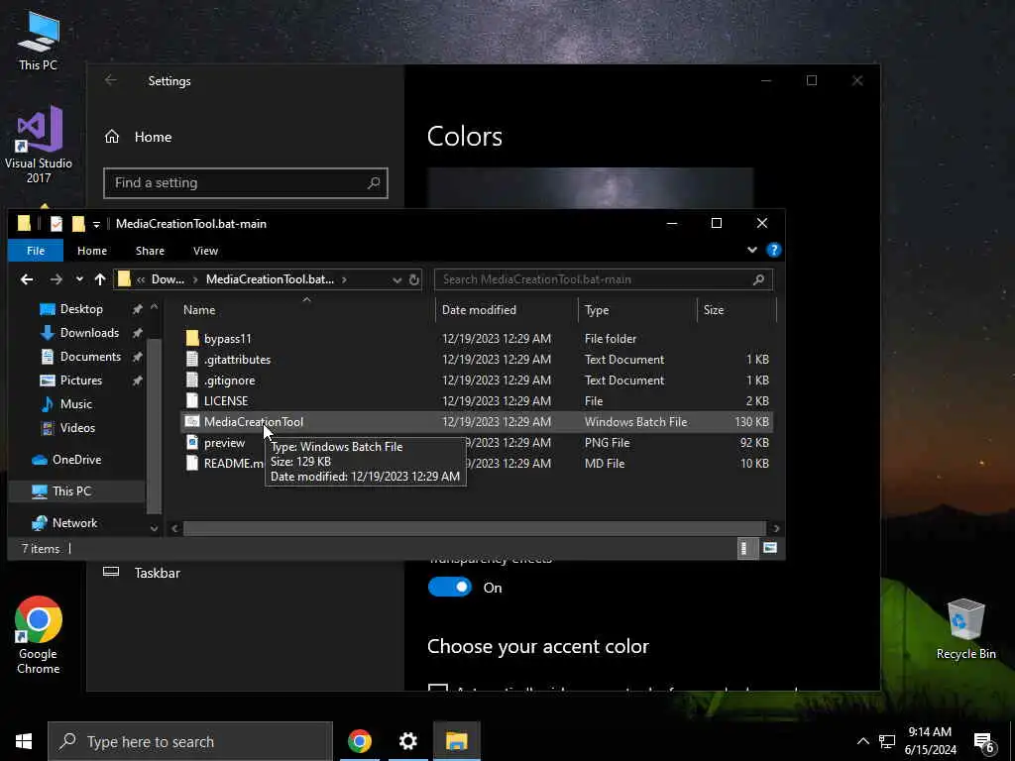Screen dimensions: 1015x761
Task: Switch to large icons view layout
Action: coord(769,548)
